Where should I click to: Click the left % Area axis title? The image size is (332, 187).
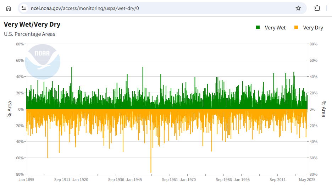pos(10,109)
